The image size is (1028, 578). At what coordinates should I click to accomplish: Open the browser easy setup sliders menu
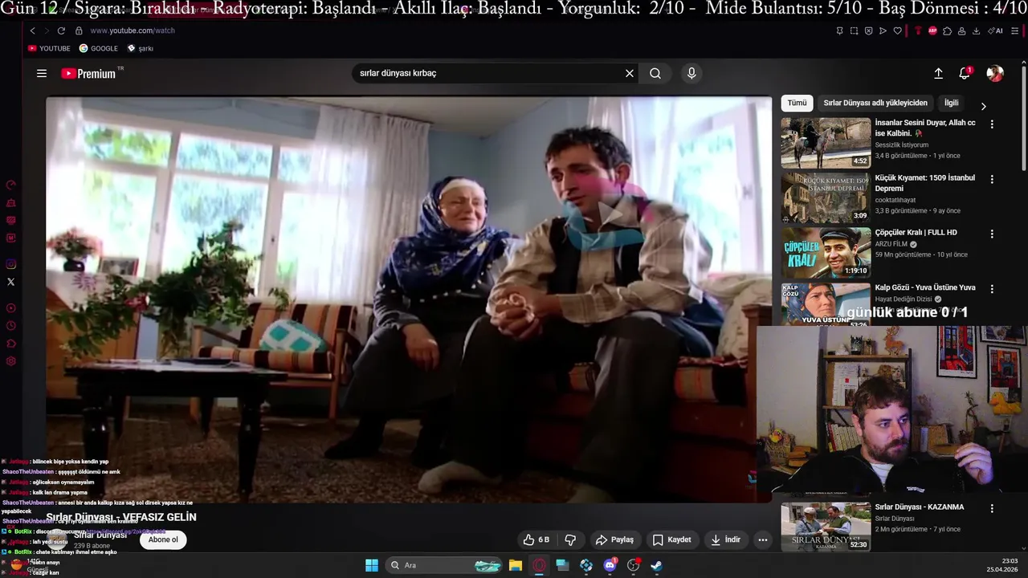tap(1014, 31)
